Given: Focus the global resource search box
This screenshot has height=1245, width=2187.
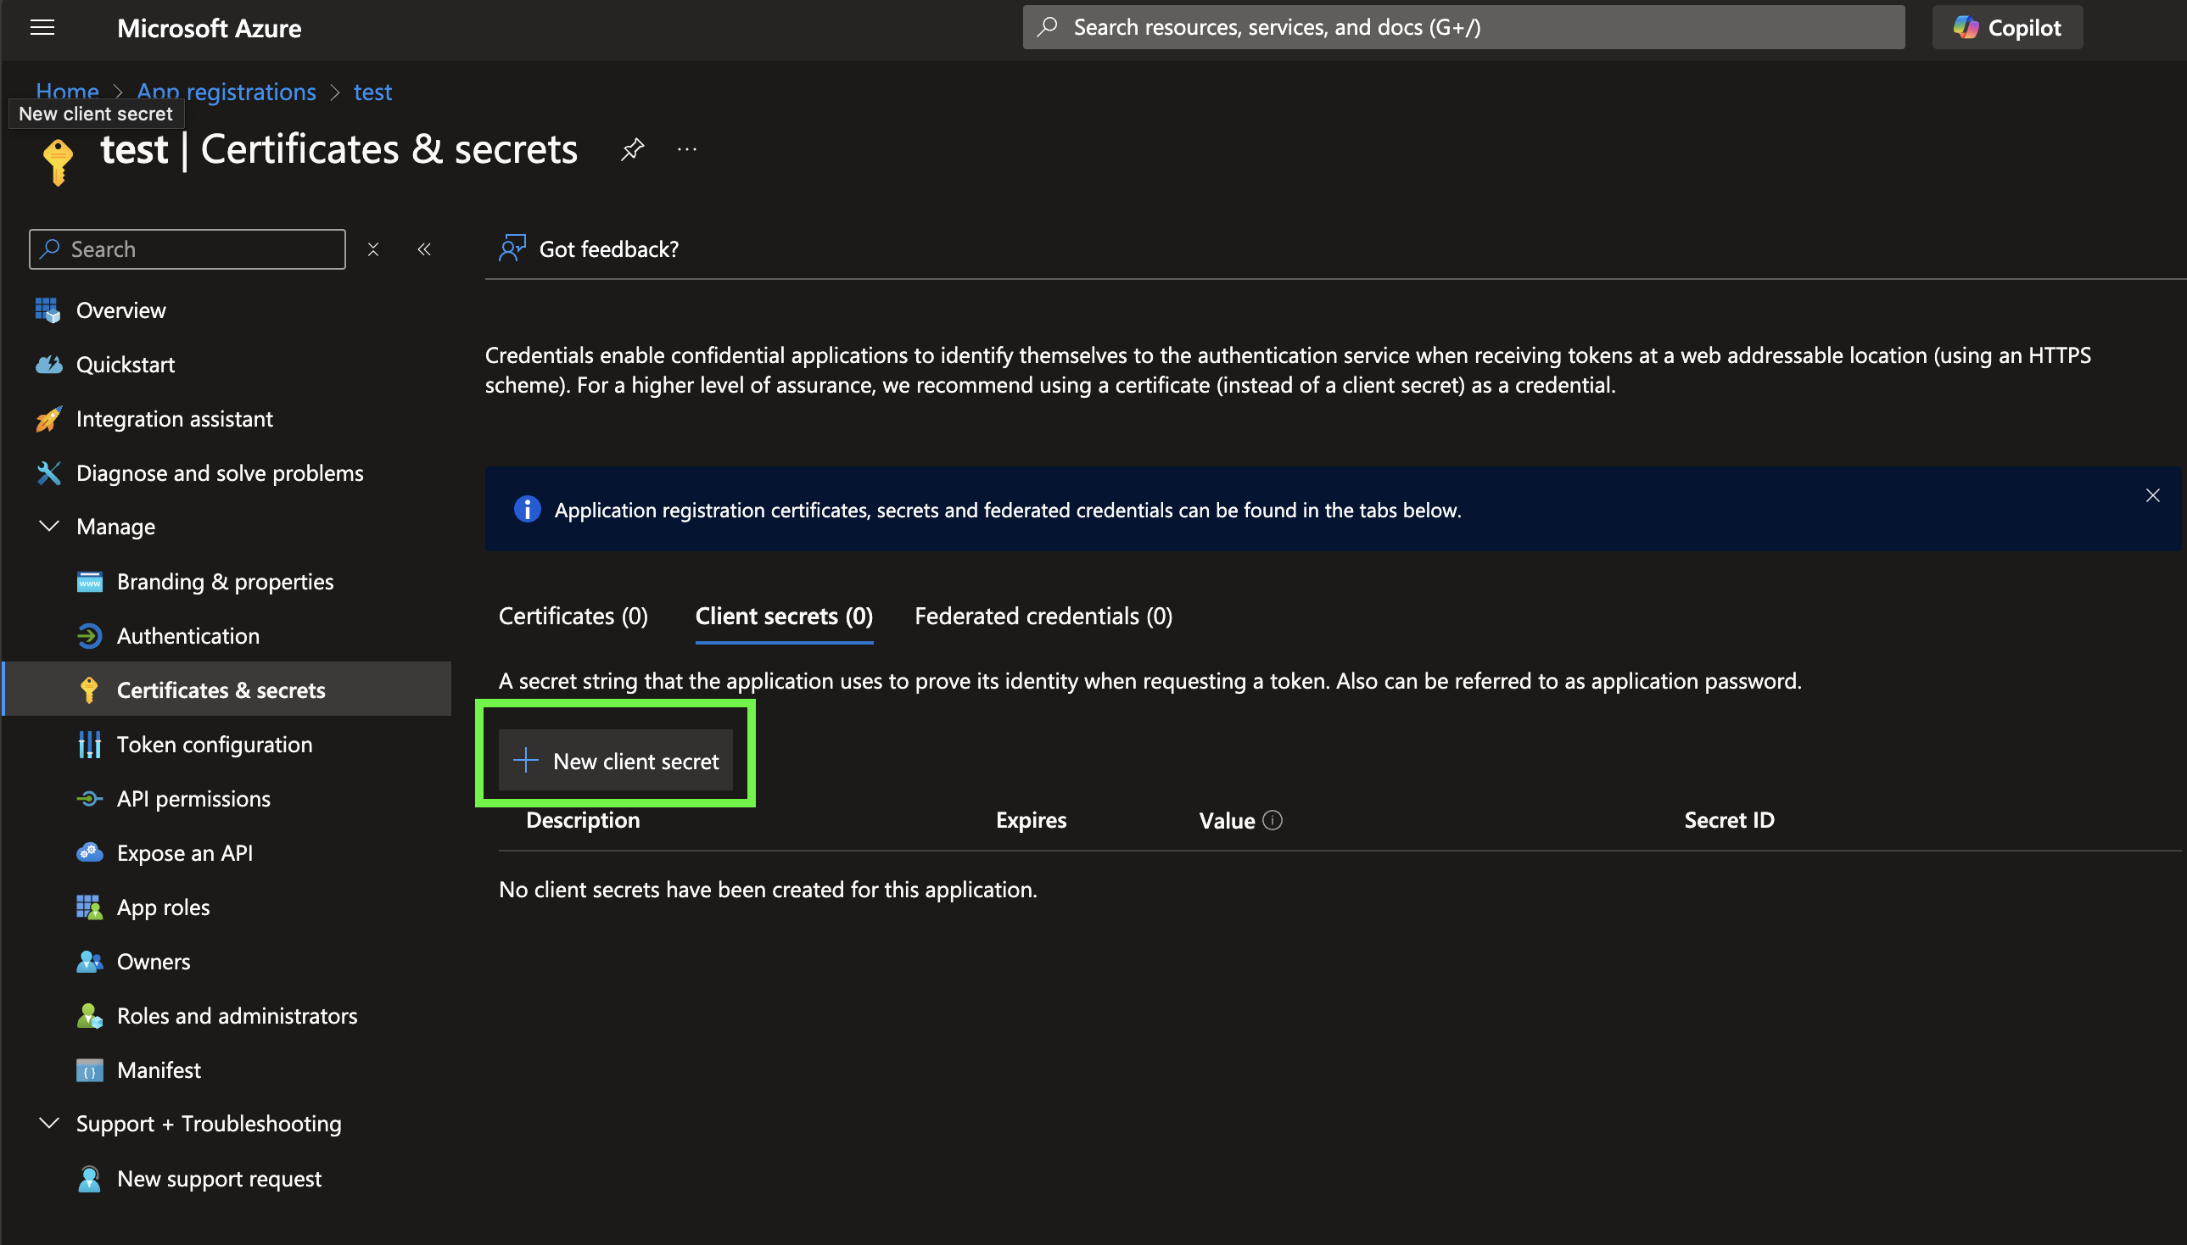Looking at the screenshot, I should pos(1463,28).
